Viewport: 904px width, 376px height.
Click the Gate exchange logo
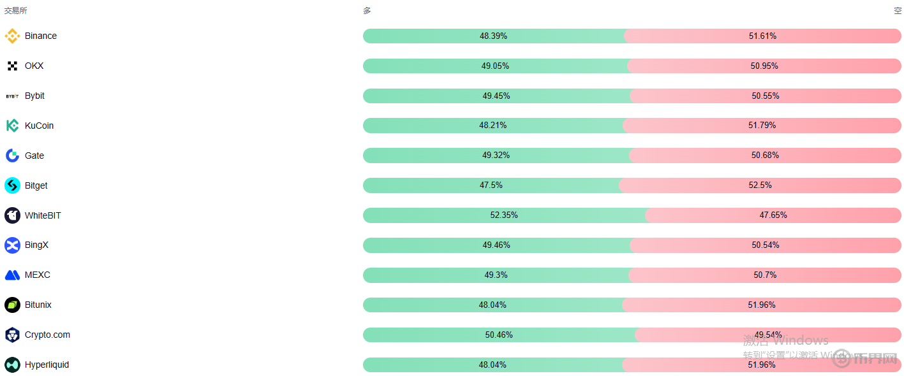pos(12,155)
